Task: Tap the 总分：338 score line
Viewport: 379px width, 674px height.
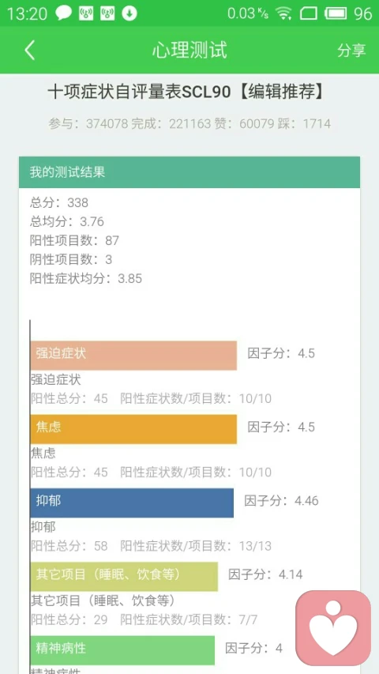Action: 59,202
